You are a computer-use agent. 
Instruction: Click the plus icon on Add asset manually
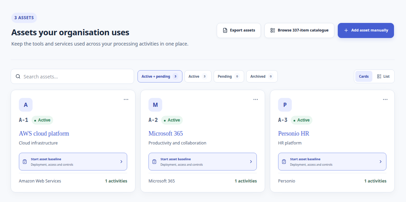tap(346, 30)
